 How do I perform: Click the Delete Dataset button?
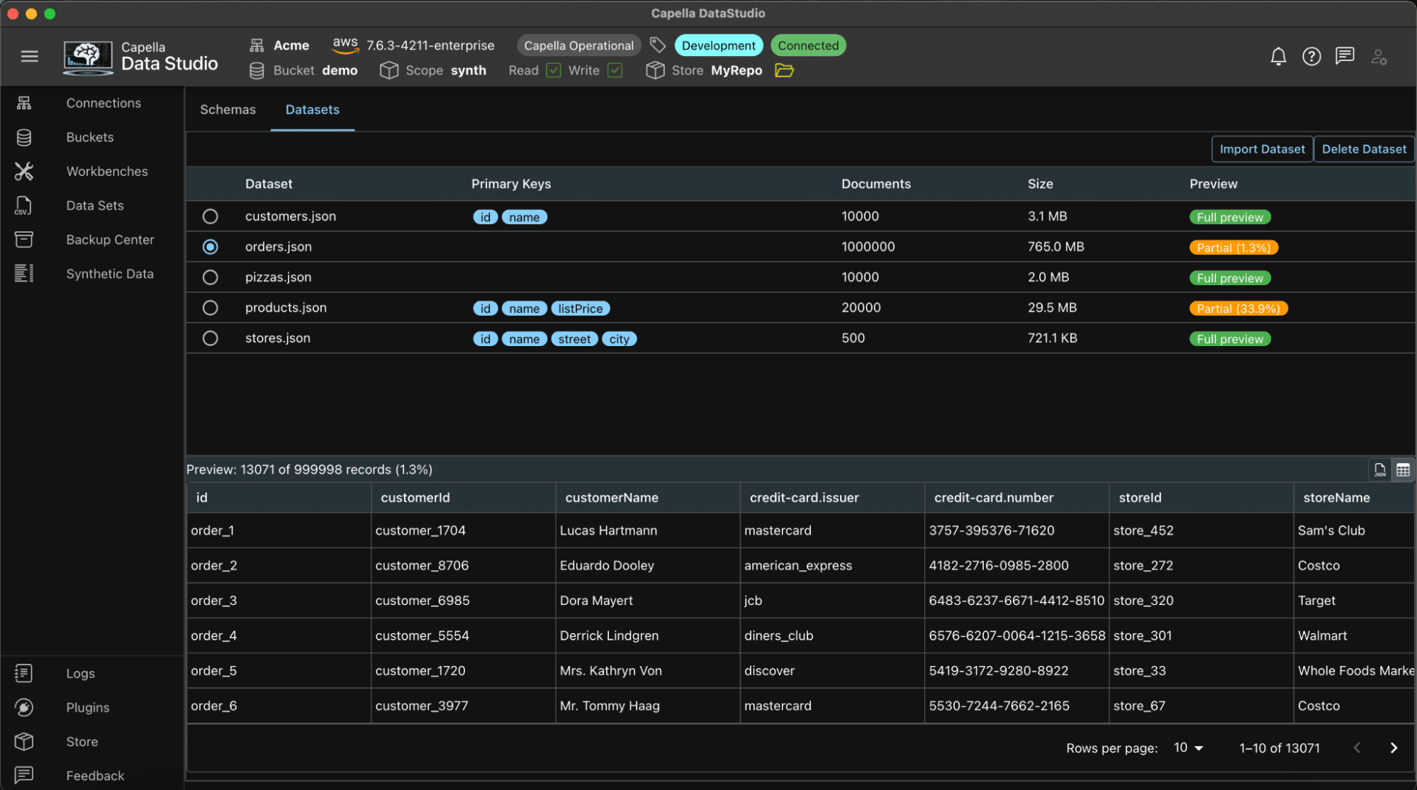click(1363, 149)
